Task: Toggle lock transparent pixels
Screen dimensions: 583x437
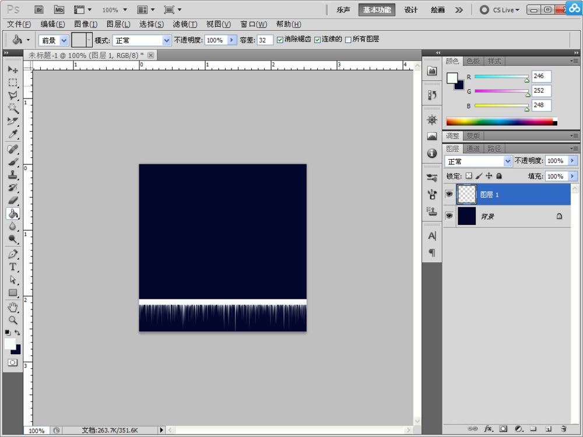Action: (x=469, y=176)
